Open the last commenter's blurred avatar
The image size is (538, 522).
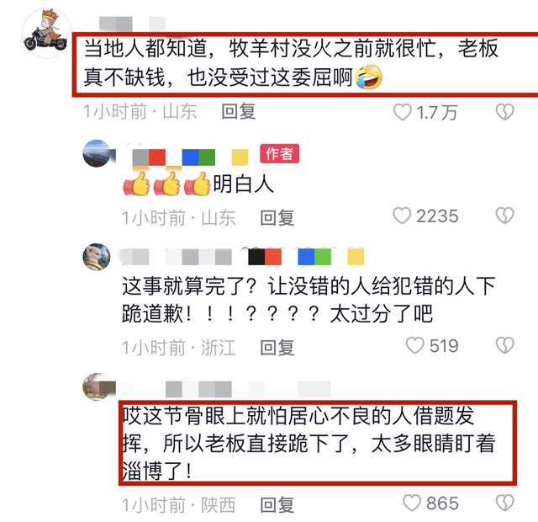(98, 387)
